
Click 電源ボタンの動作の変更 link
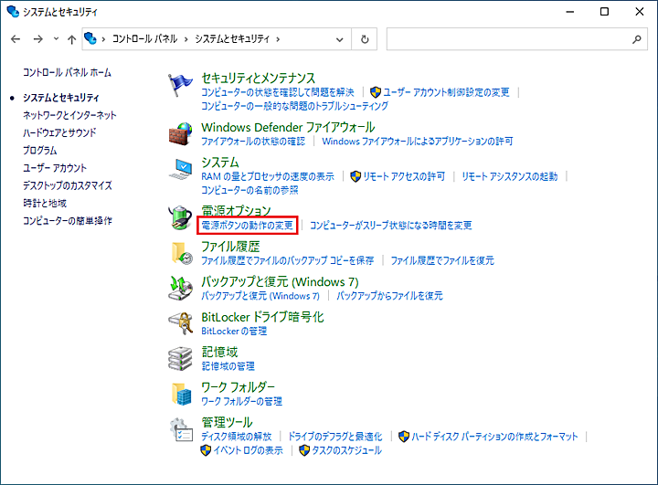tap(247, 226)
